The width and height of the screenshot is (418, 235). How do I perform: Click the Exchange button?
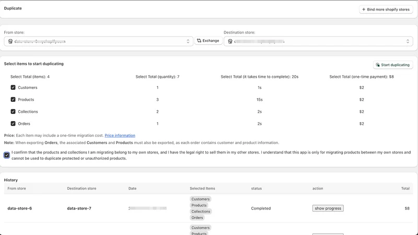(208, 41)
